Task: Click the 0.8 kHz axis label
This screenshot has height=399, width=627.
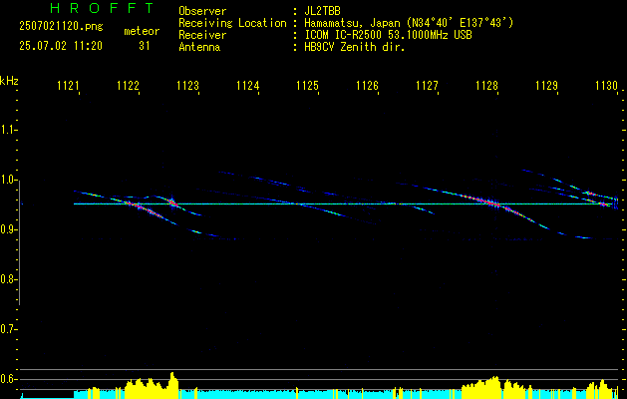Action: pyautogui.click(x=8, y=279)
